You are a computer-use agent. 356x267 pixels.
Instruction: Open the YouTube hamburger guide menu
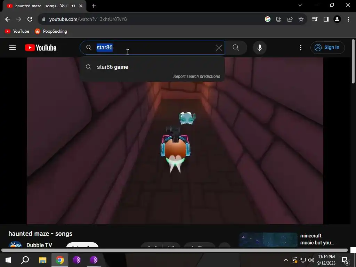[13, 47]
